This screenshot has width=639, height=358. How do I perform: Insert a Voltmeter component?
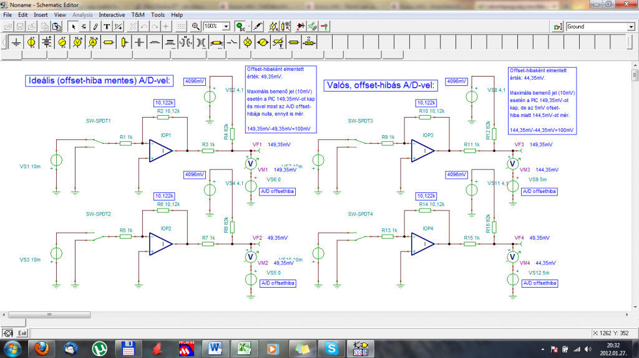coord(77,42)
